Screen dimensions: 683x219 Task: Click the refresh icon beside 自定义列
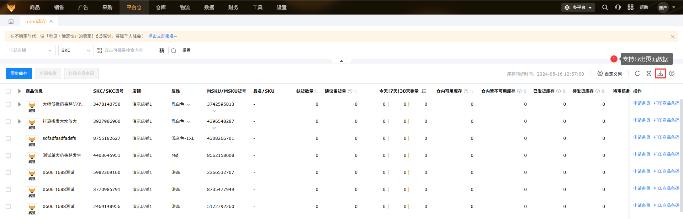[637, 73]
